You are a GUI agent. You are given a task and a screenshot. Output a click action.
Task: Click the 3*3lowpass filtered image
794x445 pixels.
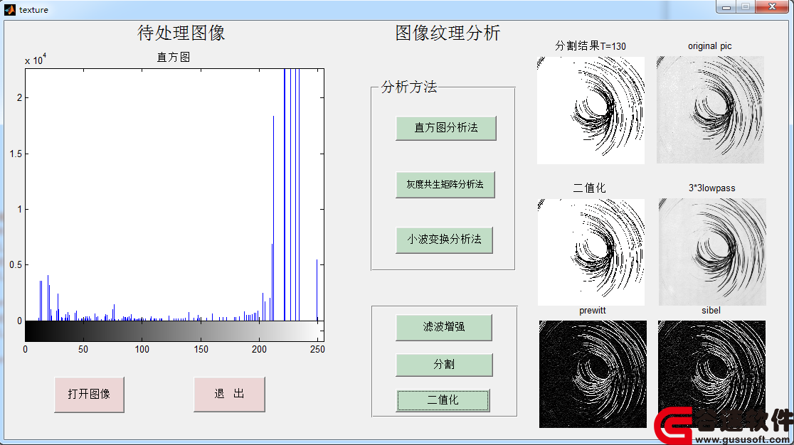click(x=712, y=252)
